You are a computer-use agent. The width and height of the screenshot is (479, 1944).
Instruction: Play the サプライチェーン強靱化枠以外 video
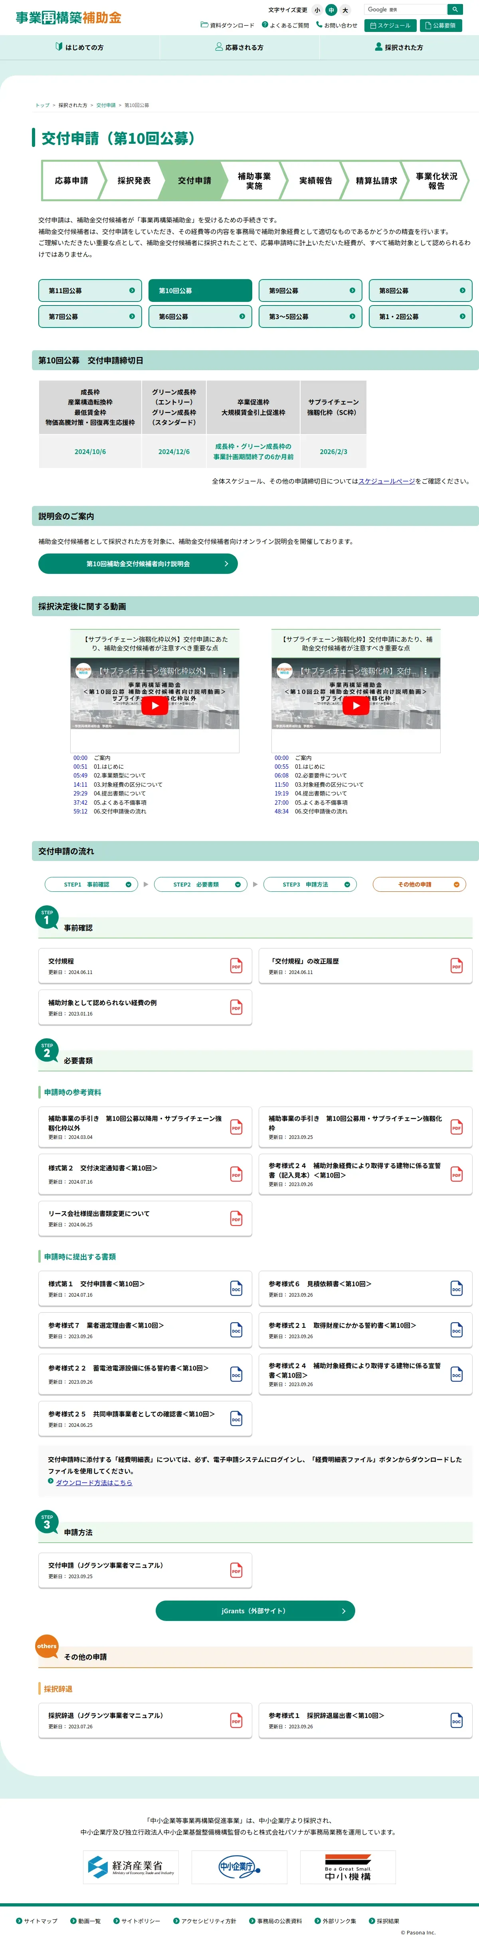(x=154, y=705)
